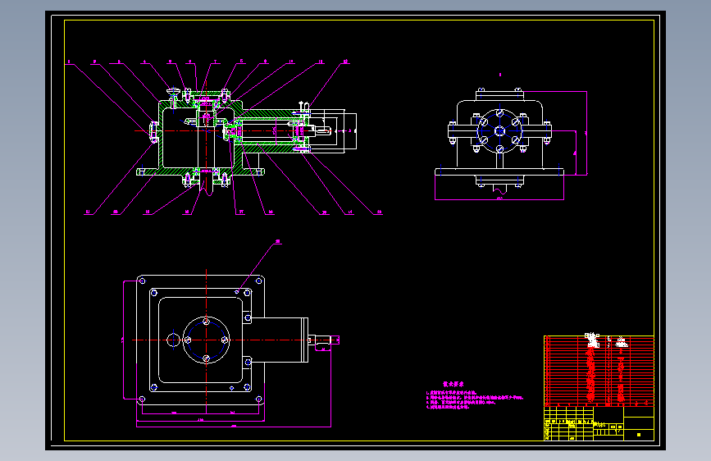711x461 pixels.
Task: Select the small plain circle beside the plan flange
Action: [x=173, y=340]
